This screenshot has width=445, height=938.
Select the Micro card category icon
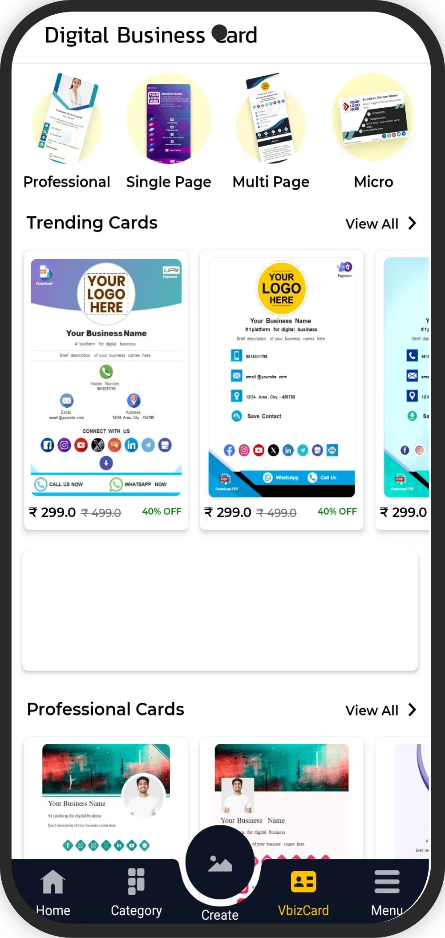pyautogui.click(x=373, y=118)
